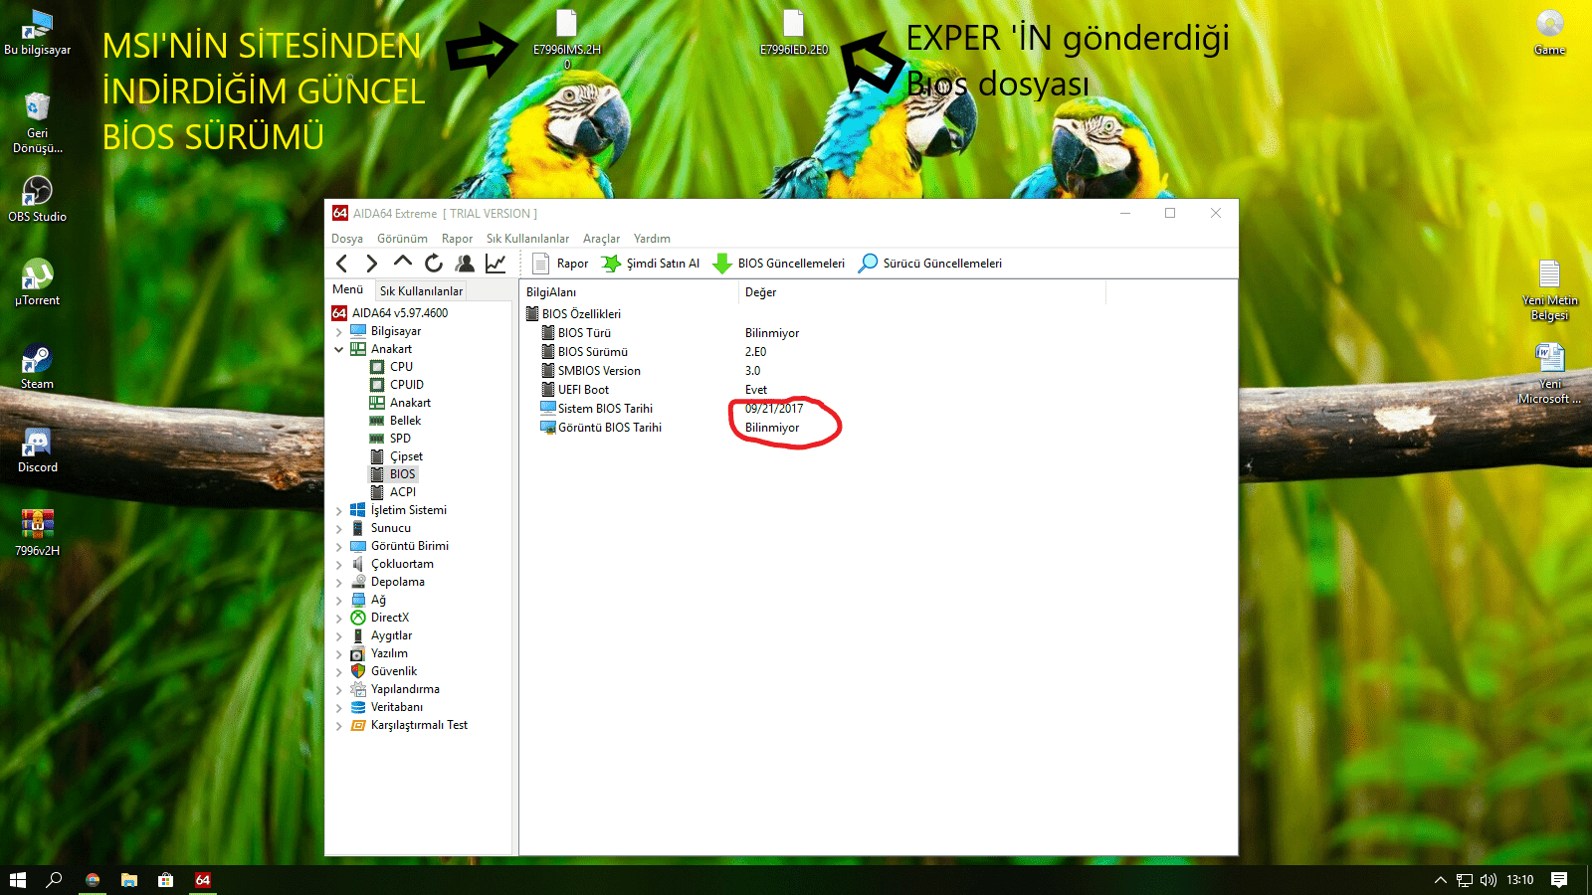Expand the DirectX tree node
Screen dimensions: 1592x895
(339, 619)
